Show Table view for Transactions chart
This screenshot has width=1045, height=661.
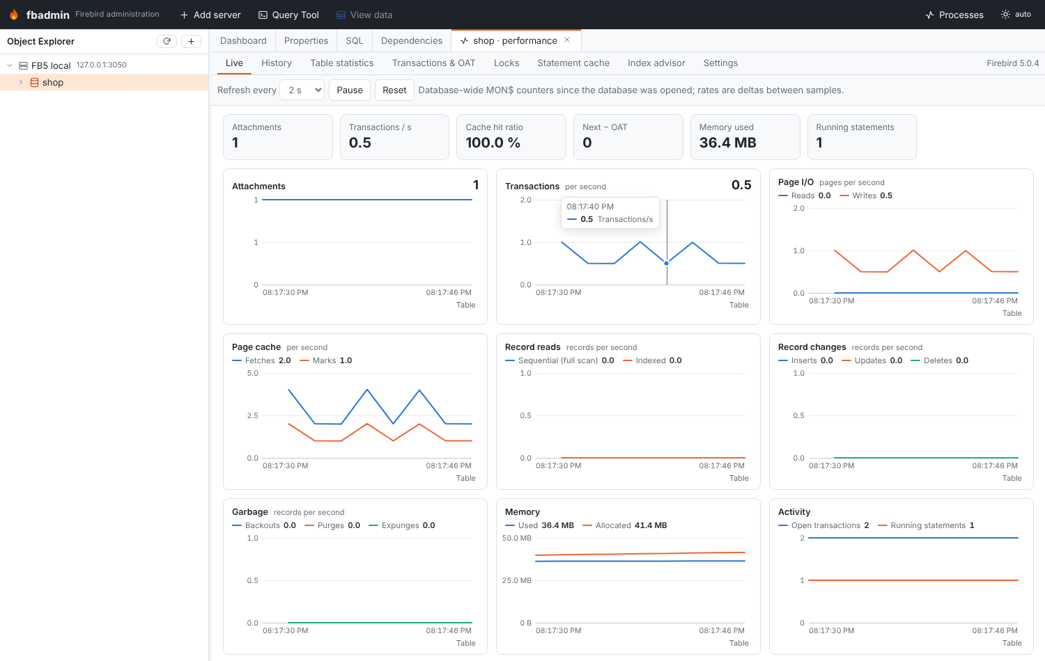[739, 305]
